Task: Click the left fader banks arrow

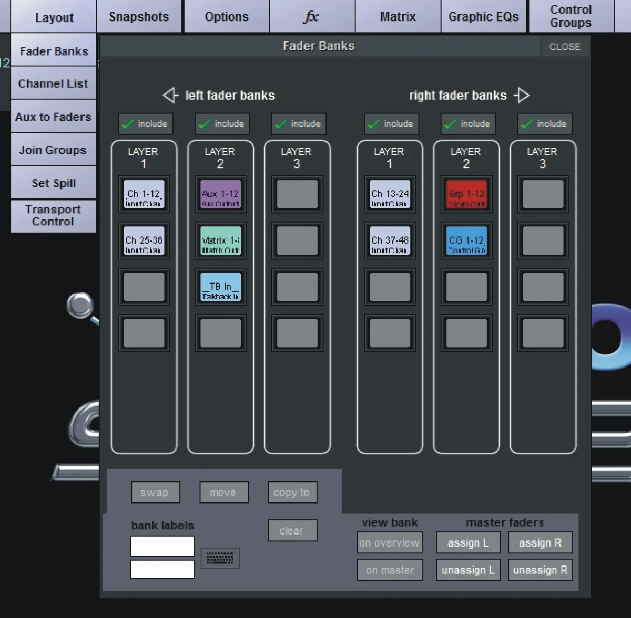Action: [x=171, y=95]
